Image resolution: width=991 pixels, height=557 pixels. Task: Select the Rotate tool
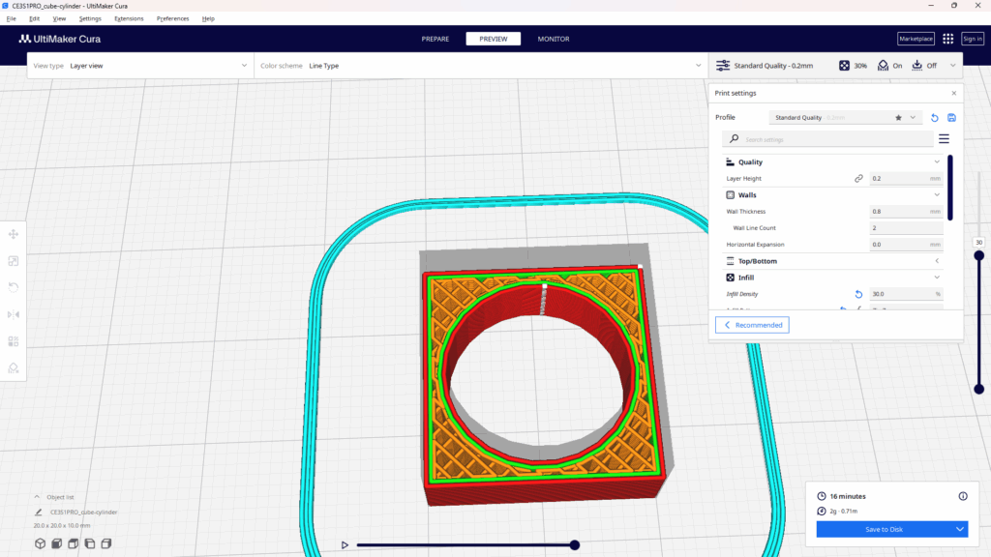tap(14, 286)
